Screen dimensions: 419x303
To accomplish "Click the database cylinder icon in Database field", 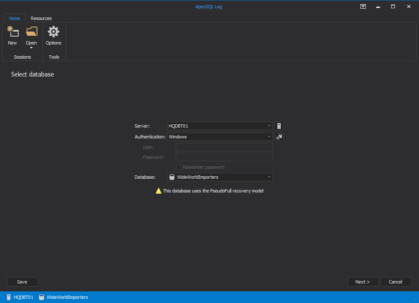I will [172, 177].
